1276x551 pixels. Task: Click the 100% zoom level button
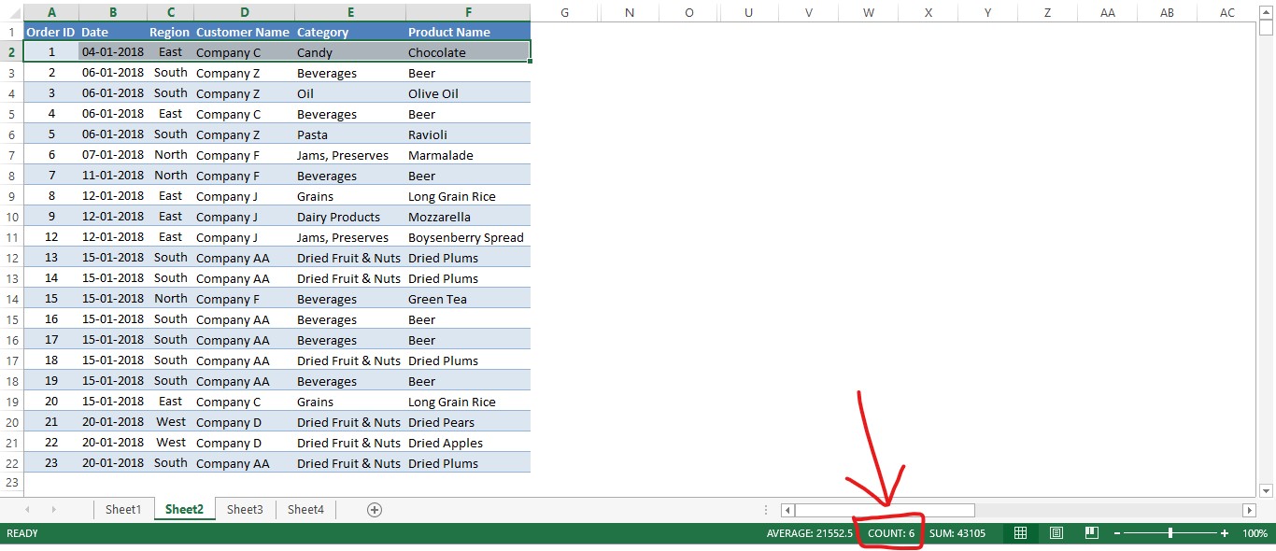pos(1255,532)
